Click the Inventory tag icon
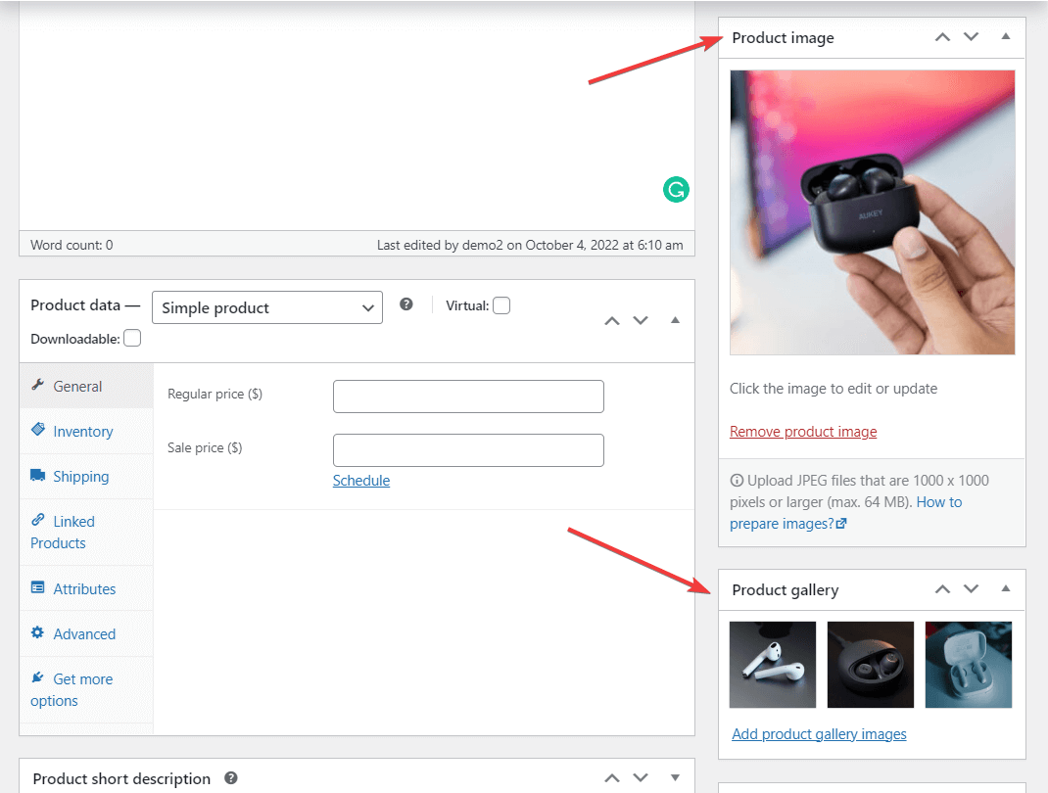The height and width of the screenshot is (793, 1048). pyautogui.click(x=38, y=430)
